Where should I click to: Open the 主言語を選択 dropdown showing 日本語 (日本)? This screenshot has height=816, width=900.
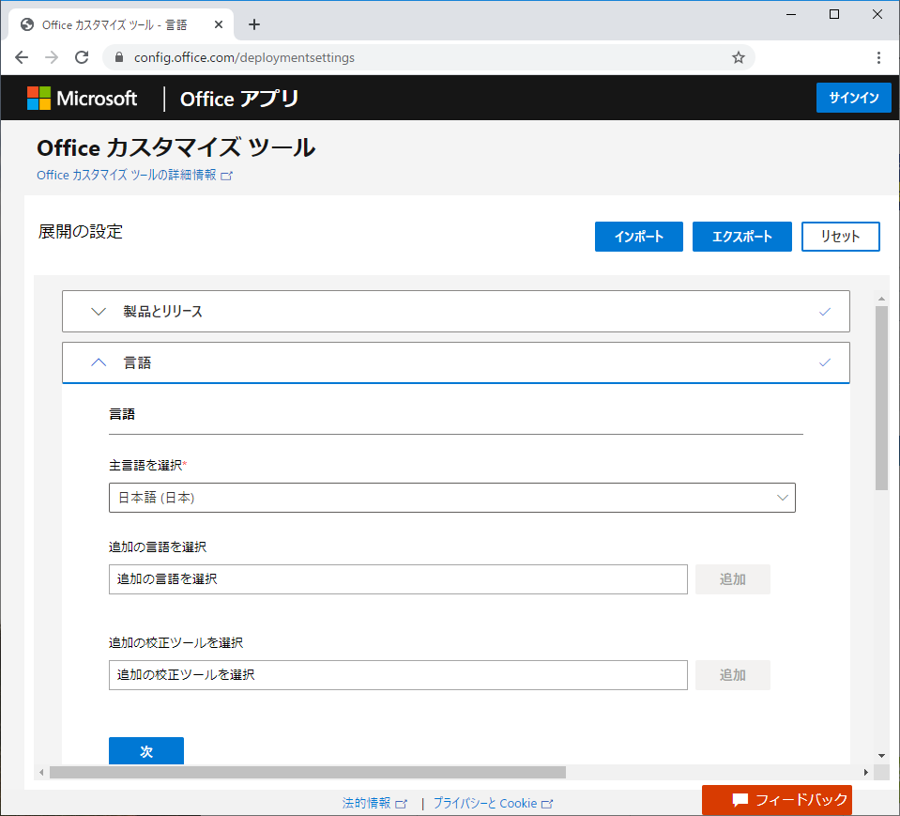(x=451, y=498)
